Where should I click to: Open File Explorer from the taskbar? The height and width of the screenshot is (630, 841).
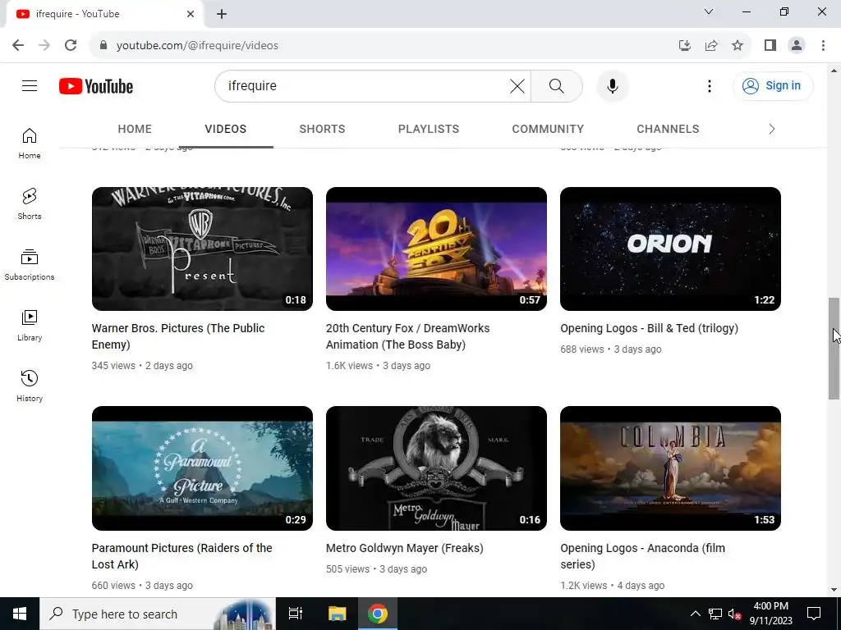[x=337, y=614]
